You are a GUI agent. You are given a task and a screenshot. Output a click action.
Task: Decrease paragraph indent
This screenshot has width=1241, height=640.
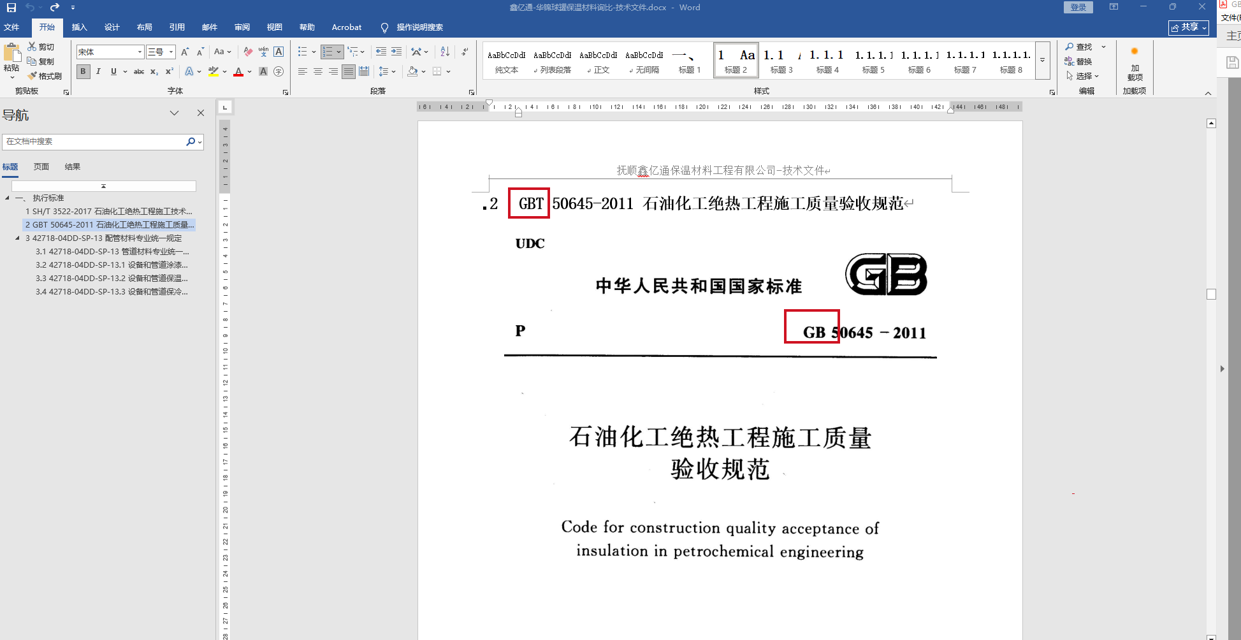(381, 52)
